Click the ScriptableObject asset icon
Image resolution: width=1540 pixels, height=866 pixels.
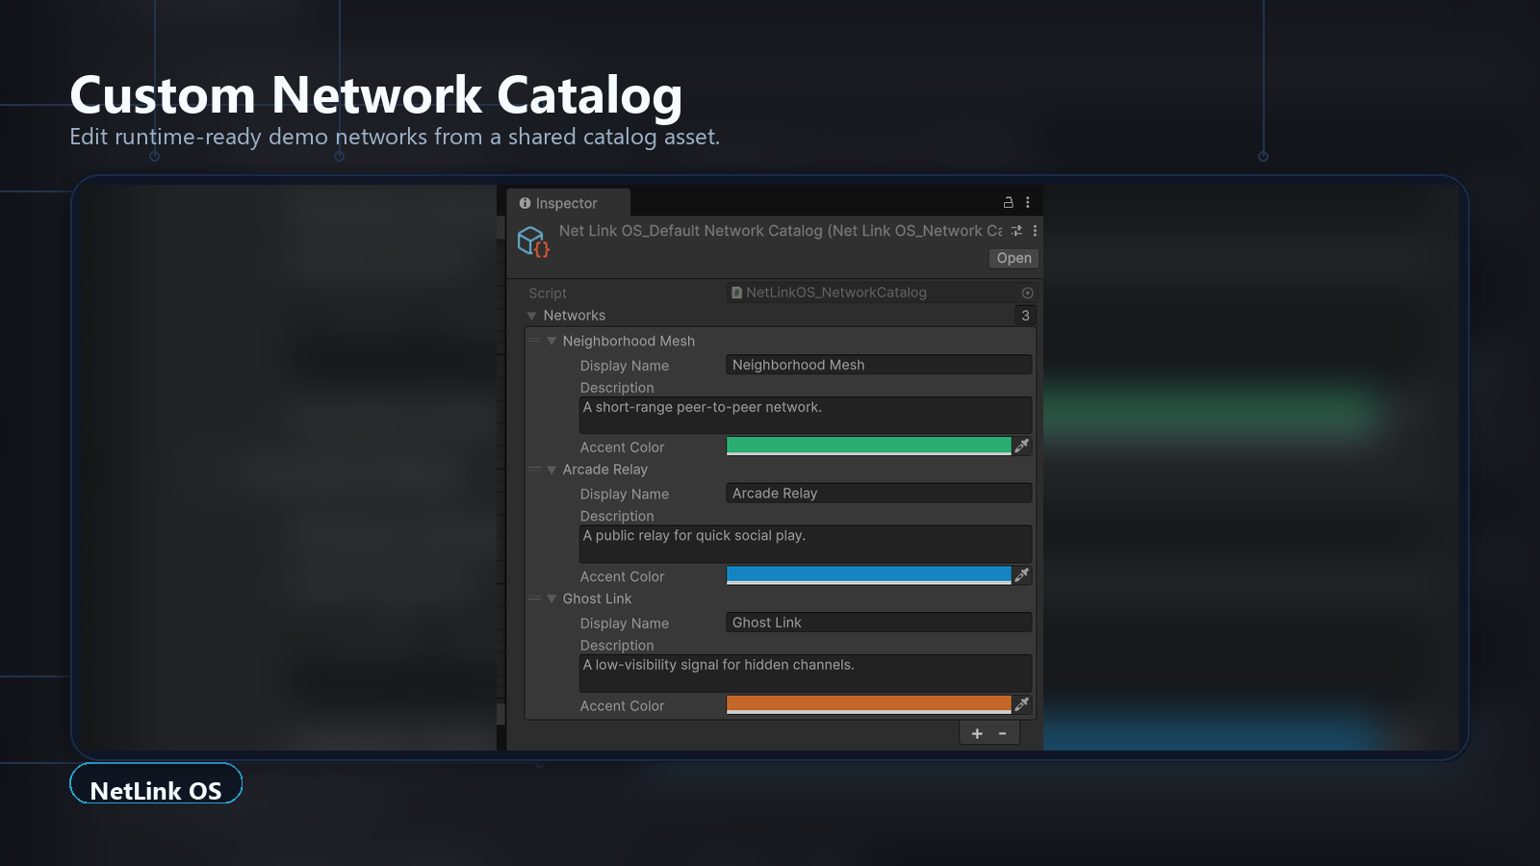click(533, 242)
